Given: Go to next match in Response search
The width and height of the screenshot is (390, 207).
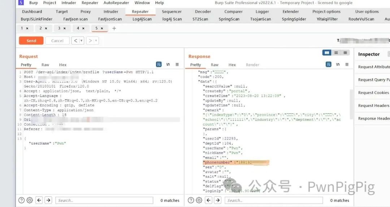Looking at the screenshot, I should [x=218, y=200].
